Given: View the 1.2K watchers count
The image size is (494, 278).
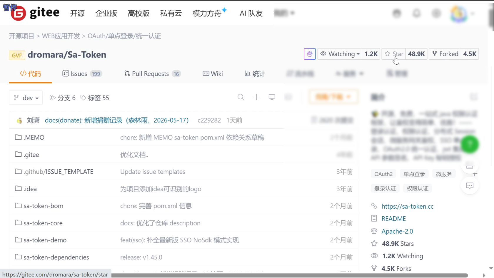Looking at the screenshot, I should [371, 54].
